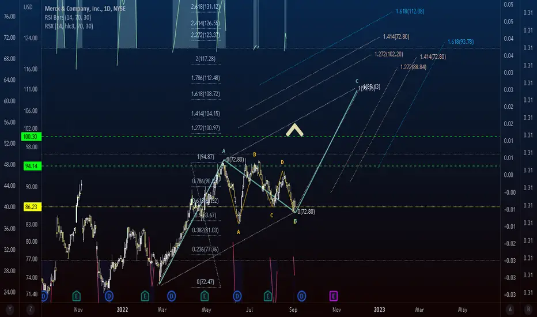
Task: Select the 1.618(108.72) fib level
Action: point(206,94)
